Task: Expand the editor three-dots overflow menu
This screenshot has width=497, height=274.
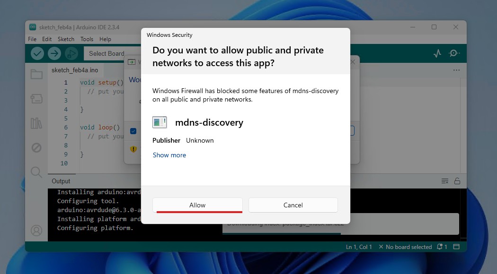Action: (456, 70)
